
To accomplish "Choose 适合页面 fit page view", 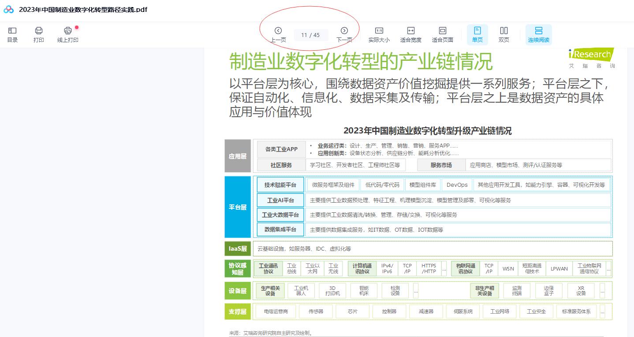I will (442, 34).
